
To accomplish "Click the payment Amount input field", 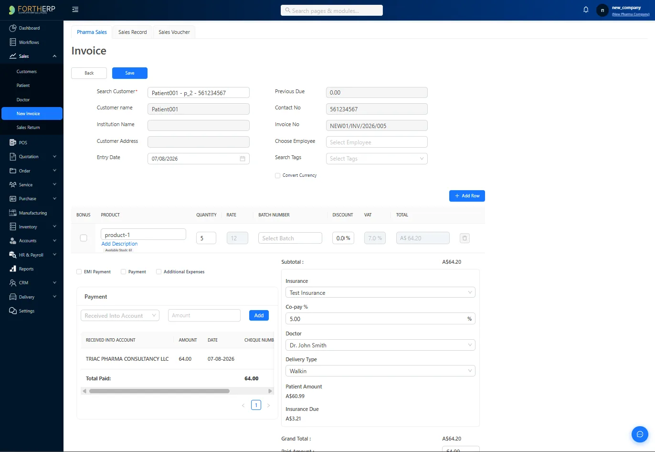I will tap(204, 315).
